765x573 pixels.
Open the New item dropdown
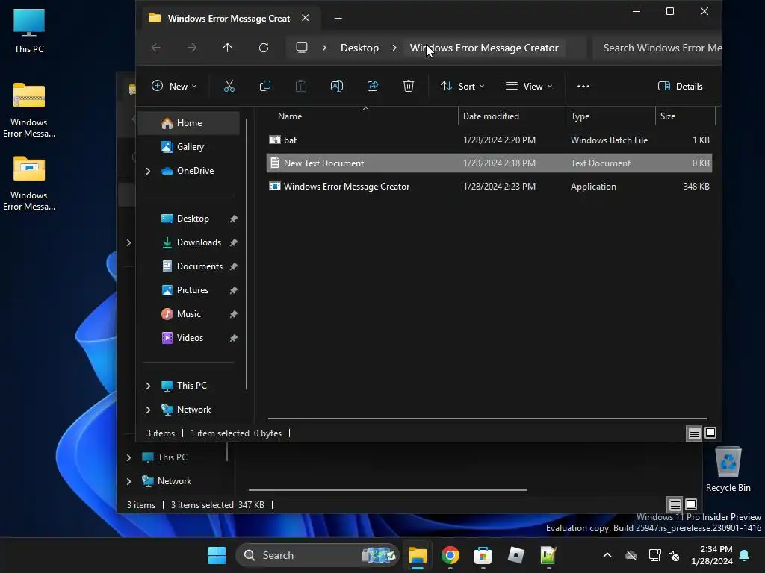(174, 87)
